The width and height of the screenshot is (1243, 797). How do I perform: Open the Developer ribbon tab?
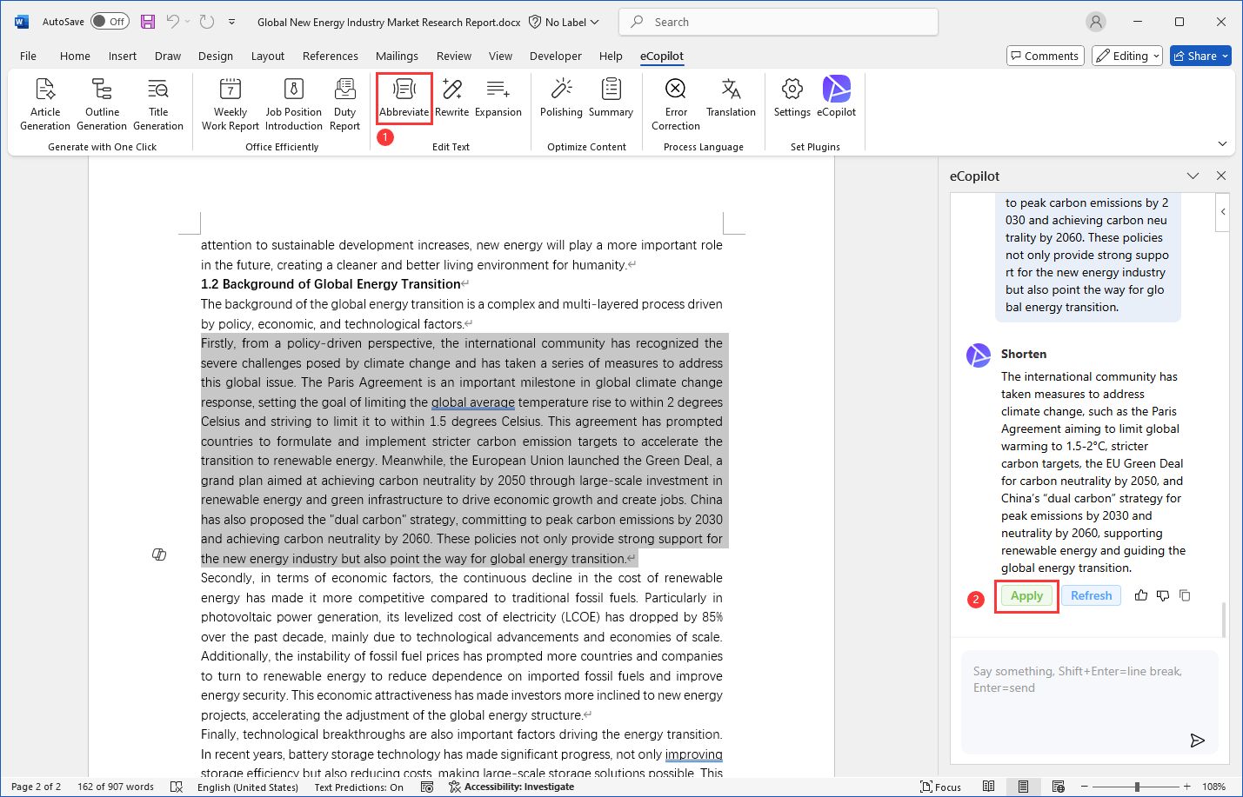(555, 56)
